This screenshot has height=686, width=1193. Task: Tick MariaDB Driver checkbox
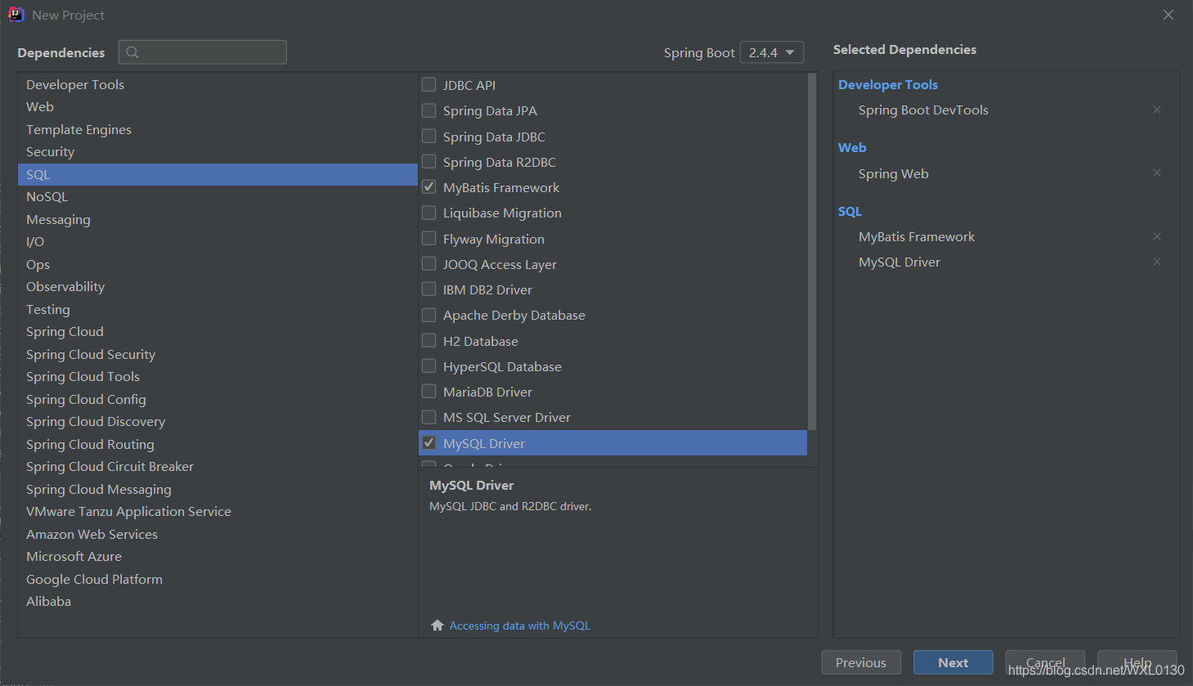coord(428,391)
